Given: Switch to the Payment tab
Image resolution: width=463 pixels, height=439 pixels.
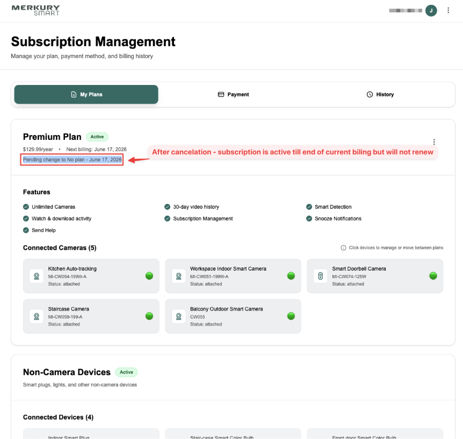Looking at the screenshot, I should tap(233, 94).
